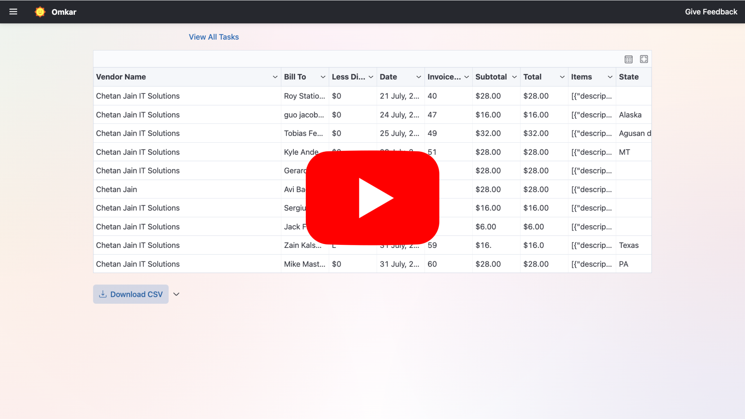Open the hamburger menu
This screenshot has height=419, width=745.
pyautogui.click(x=13, y=12)
